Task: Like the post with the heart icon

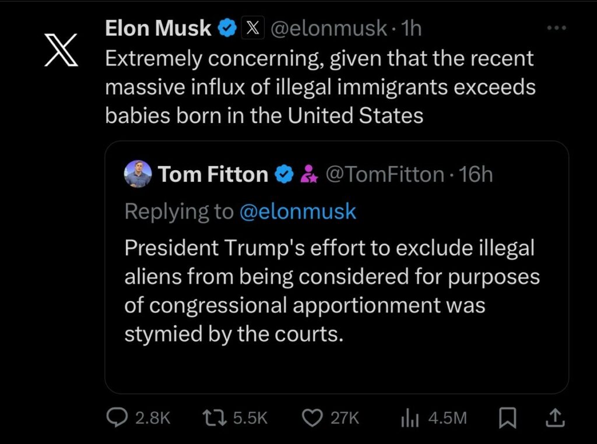Action: point(314,417)
